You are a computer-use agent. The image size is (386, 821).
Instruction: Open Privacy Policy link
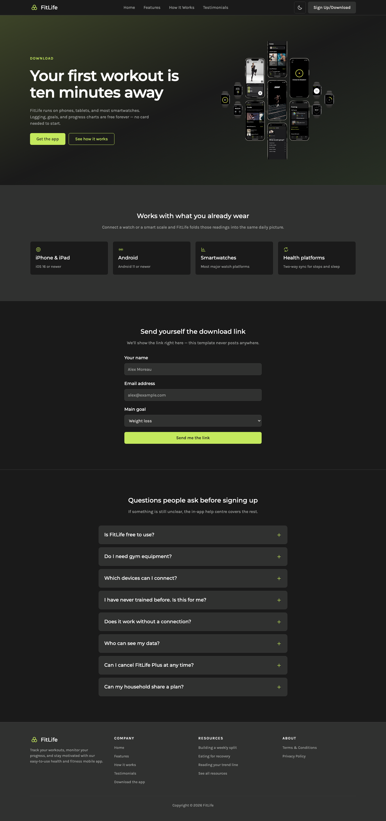294,756
